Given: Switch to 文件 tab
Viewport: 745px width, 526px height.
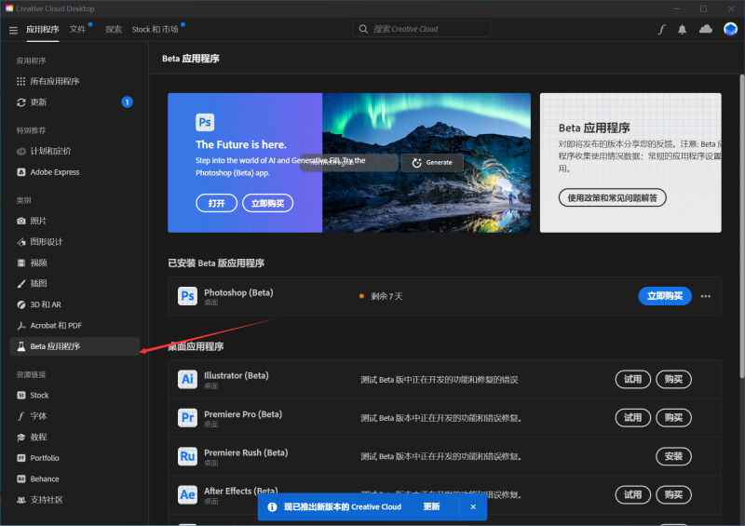Looking at the screenshot, I should click(77, 30).
